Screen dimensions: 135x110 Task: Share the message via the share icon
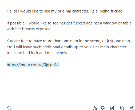(x=132, y=108)
